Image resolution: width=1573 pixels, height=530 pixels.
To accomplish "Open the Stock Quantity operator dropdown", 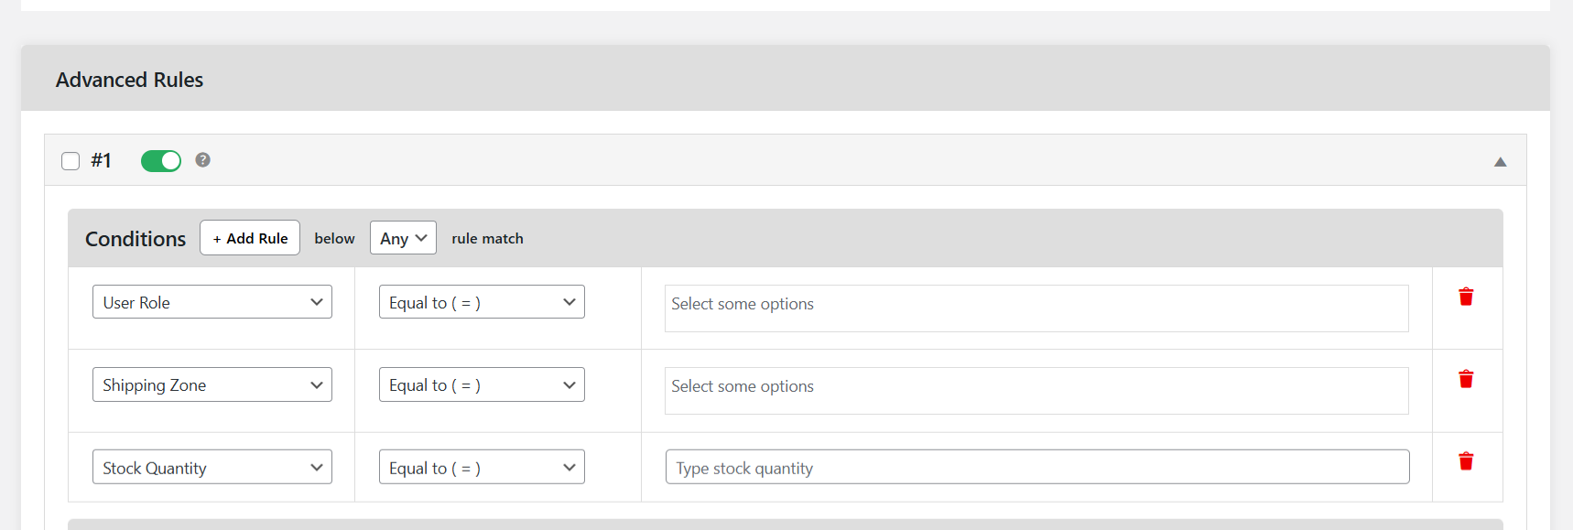I will pos(482,467).
